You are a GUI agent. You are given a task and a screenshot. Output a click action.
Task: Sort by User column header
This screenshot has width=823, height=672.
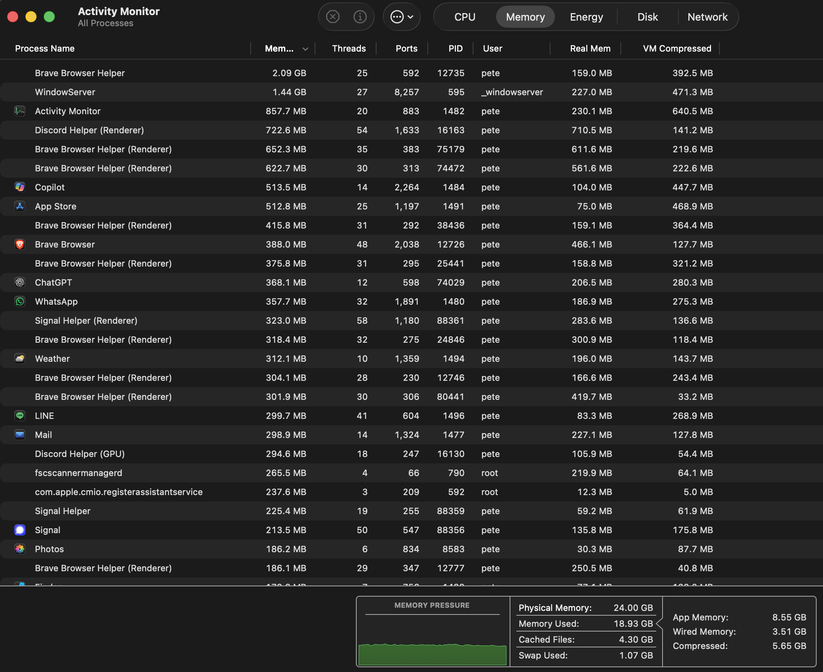pos(493,48)
